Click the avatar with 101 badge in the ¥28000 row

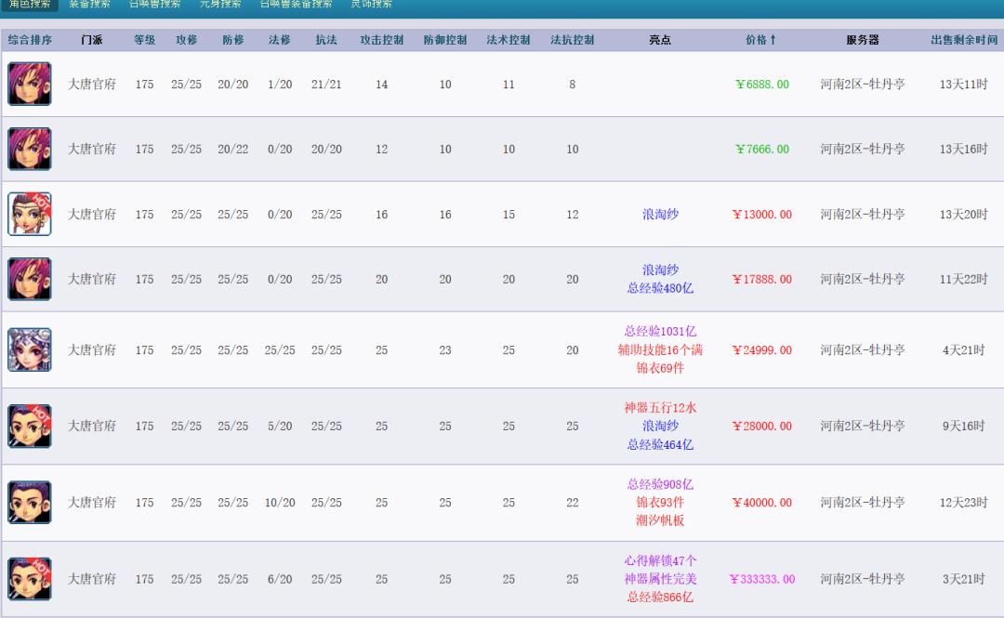[x=29, y=425]
